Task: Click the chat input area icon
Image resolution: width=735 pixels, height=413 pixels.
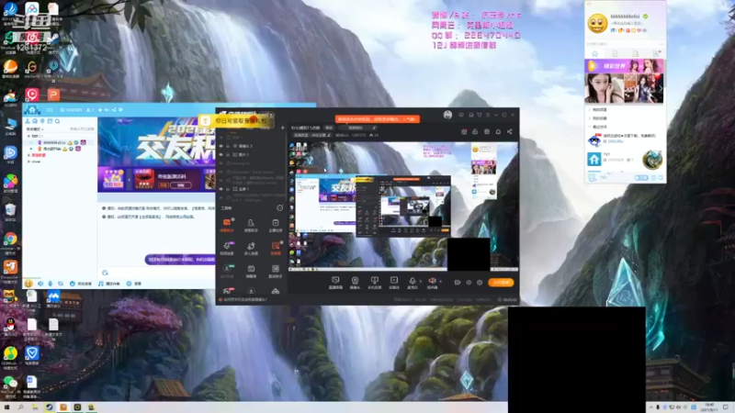Action: pos(105,273)
